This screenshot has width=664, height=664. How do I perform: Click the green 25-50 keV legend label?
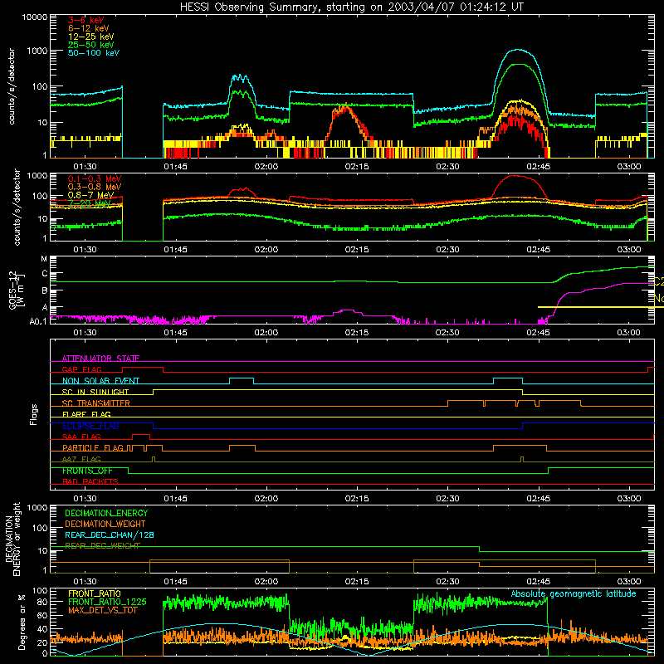(x=91, y=45)
